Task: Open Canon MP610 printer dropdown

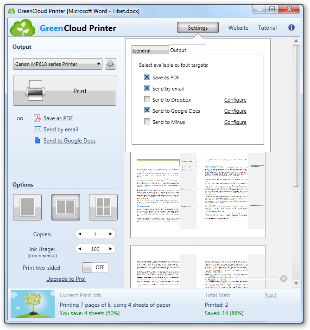Action: [x=57, y=64]
